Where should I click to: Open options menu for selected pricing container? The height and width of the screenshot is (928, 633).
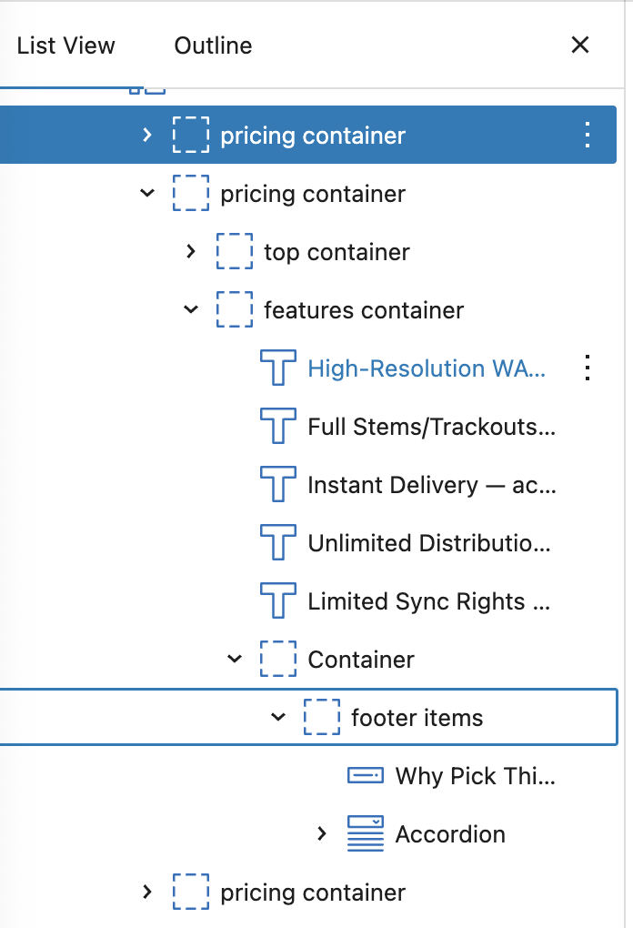[x=588, y=136]
